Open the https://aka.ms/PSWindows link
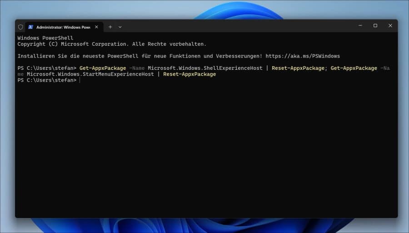 click(x=303, y=56)
